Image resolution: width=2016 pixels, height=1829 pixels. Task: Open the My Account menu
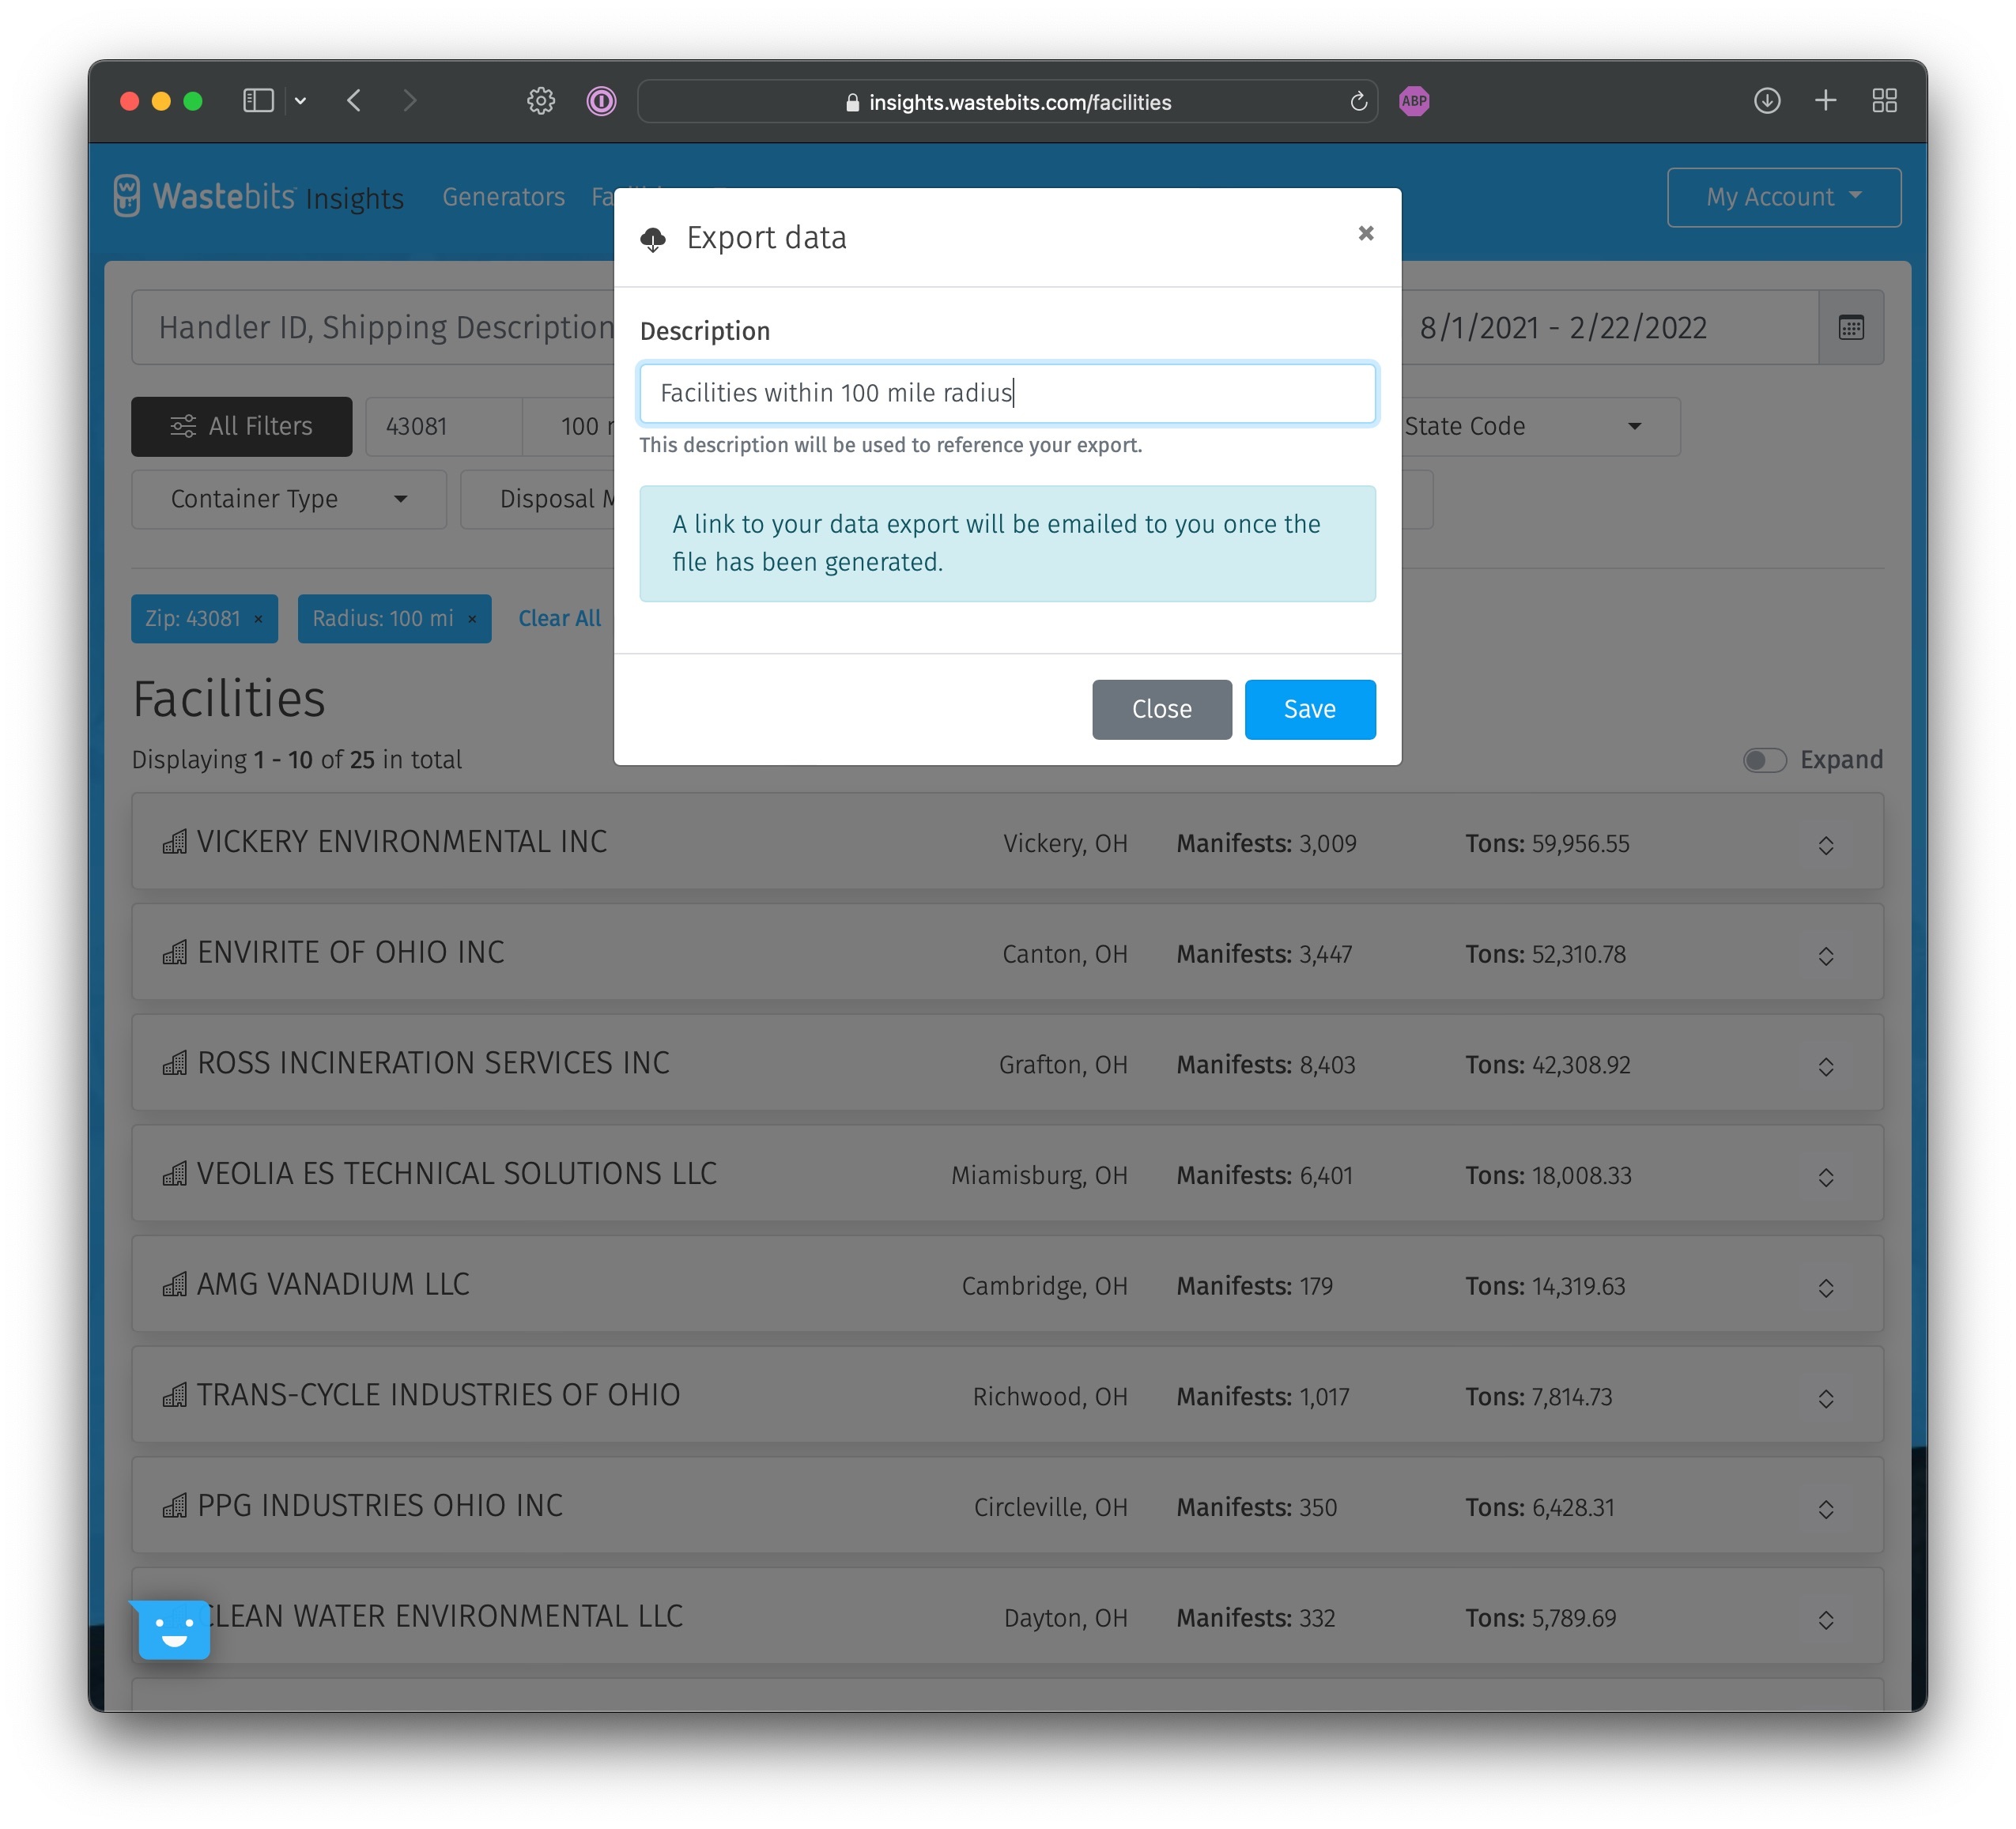tap(1783, 197)
